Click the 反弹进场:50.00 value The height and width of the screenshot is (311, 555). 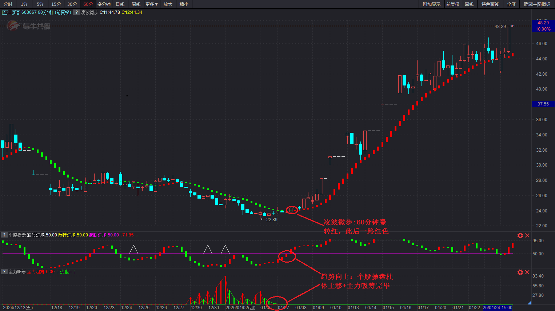73,235
